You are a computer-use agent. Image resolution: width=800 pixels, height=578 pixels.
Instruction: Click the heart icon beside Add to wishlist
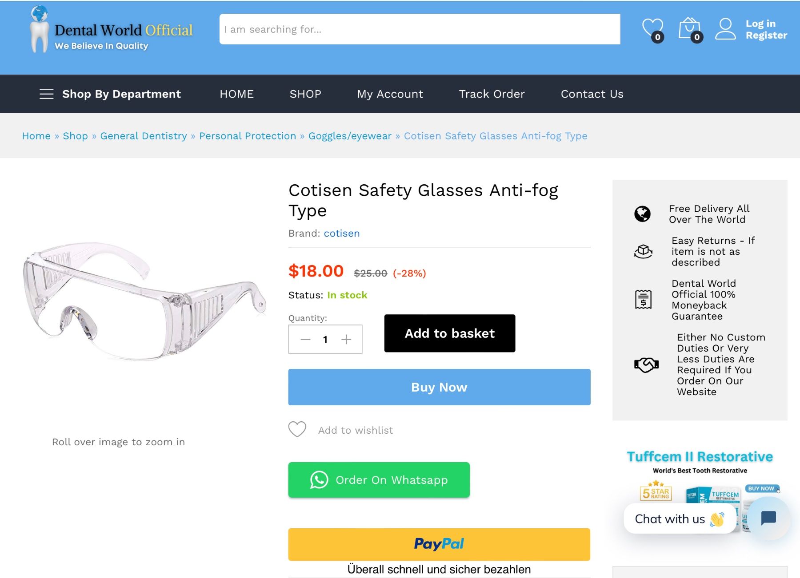point(297,429)
